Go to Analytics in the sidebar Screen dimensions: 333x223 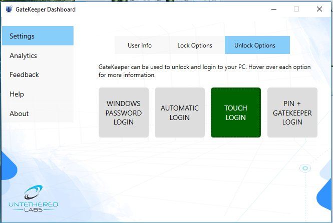38,55
